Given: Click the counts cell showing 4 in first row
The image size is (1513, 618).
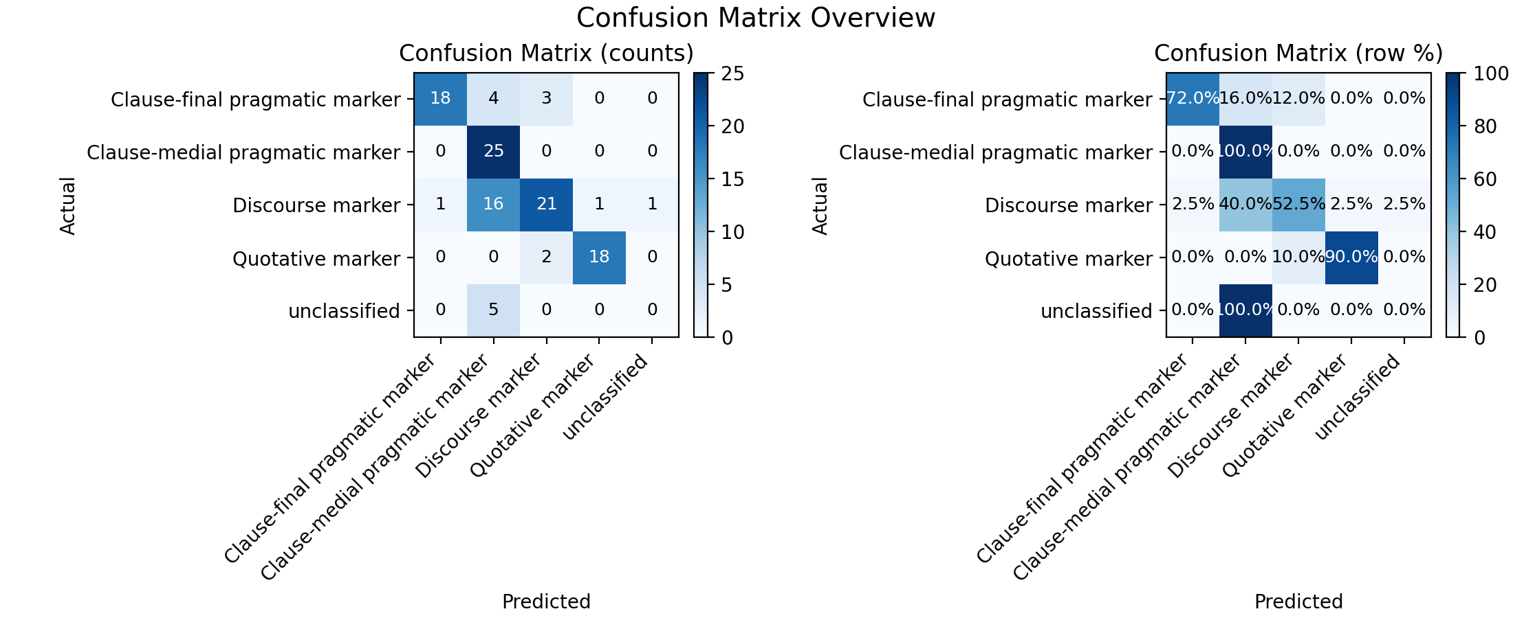Looking at the screenshot, I should (494, 99).
